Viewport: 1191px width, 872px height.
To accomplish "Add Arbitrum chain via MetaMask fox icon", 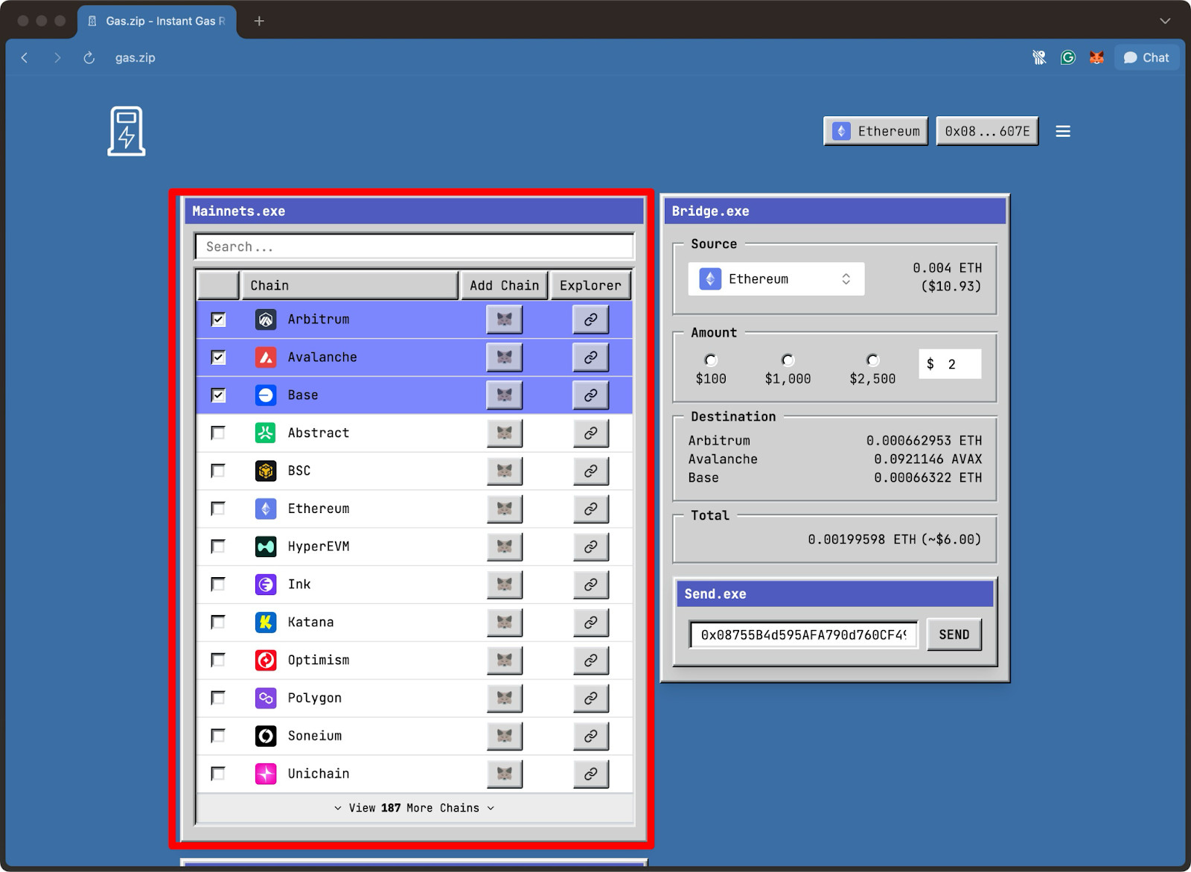I will tap(505, 319).
